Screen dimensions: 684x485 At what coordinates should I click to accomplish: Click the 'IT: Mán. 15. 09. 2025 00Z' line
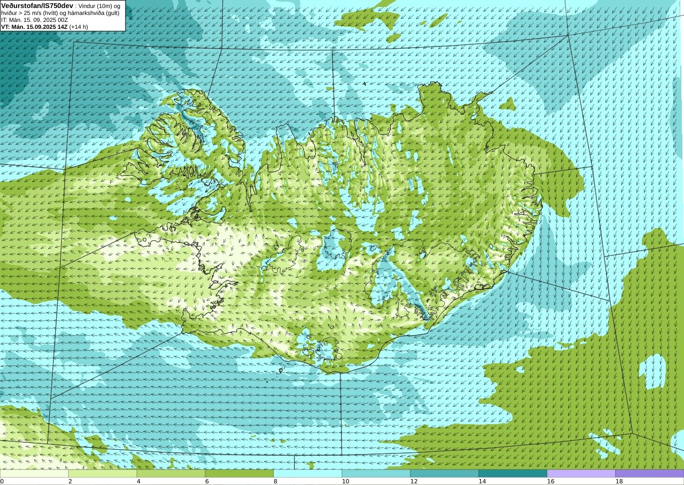(35, 20)
